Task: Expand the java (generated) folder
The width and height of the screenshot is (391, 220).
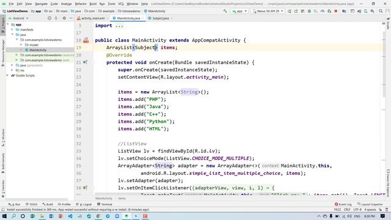Action: point(12,65)
